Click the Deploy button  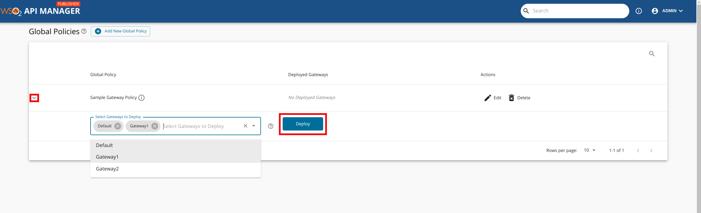(x=303, y=124)
